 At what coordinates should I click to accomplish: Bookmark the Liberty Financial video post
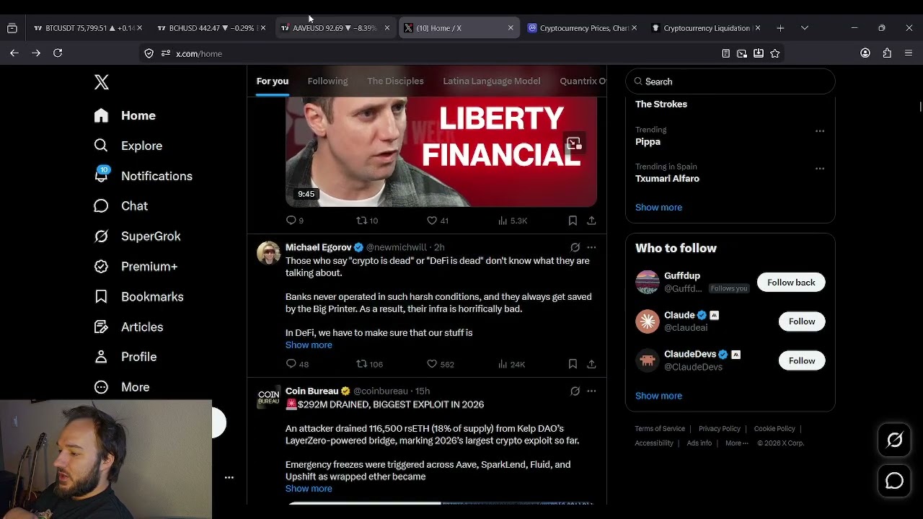click(x=573, y=221)
